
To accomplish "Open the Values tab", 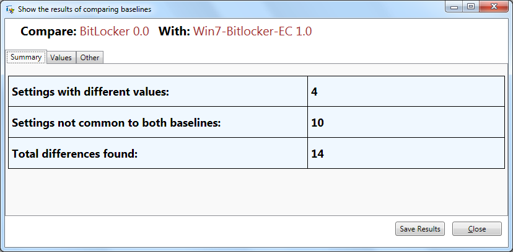I will coord(61,58).
